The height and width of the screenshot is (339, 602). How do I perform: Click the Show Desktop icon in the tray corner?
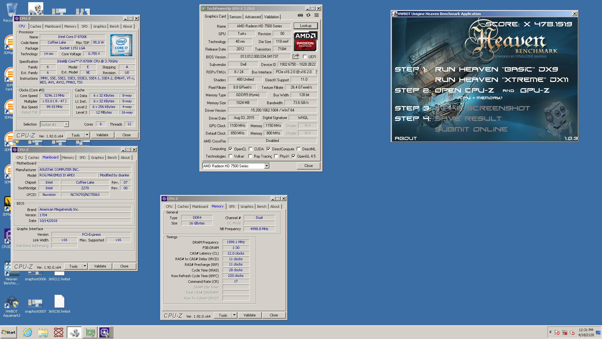599,332
